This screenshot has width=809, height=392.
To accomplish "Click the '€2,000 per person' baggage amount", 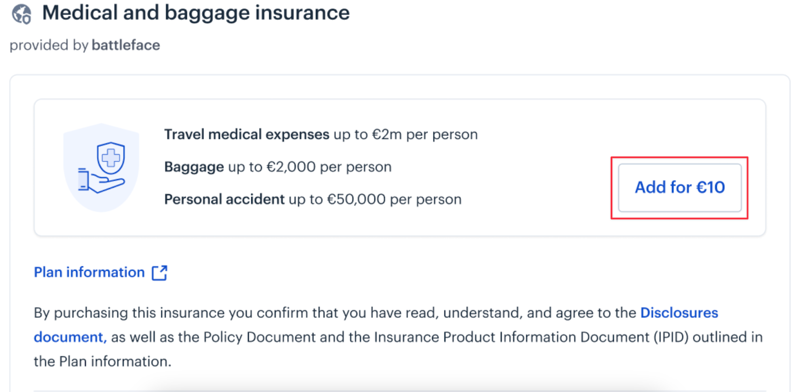I will pyautogui.click(x=329, y=167).
